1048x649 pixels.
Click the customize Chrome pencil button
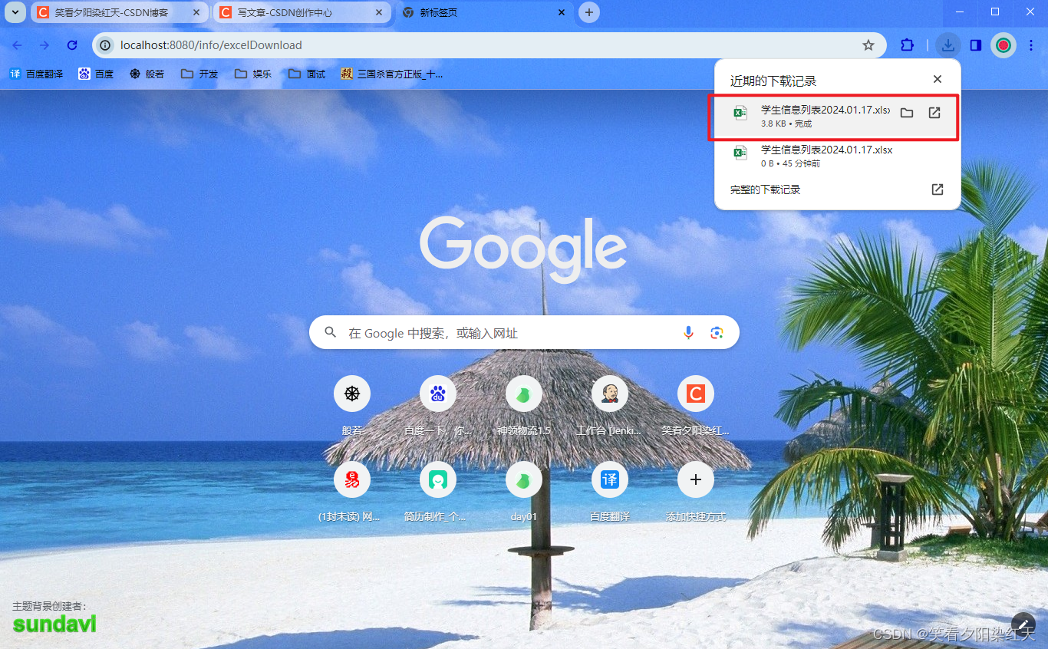(1023, 625)
